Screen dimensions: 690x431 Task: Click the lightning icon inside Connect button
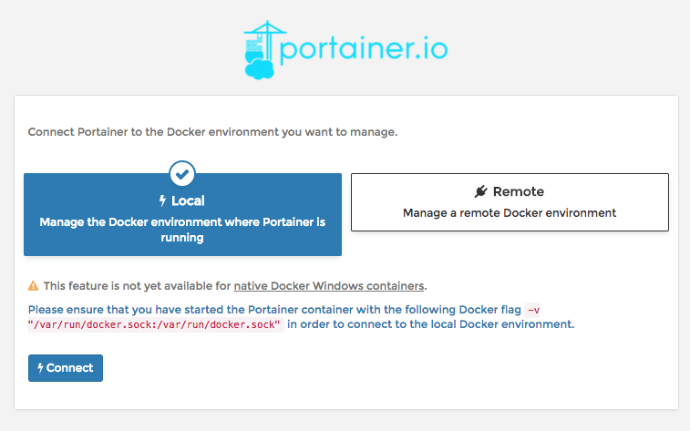40,368
